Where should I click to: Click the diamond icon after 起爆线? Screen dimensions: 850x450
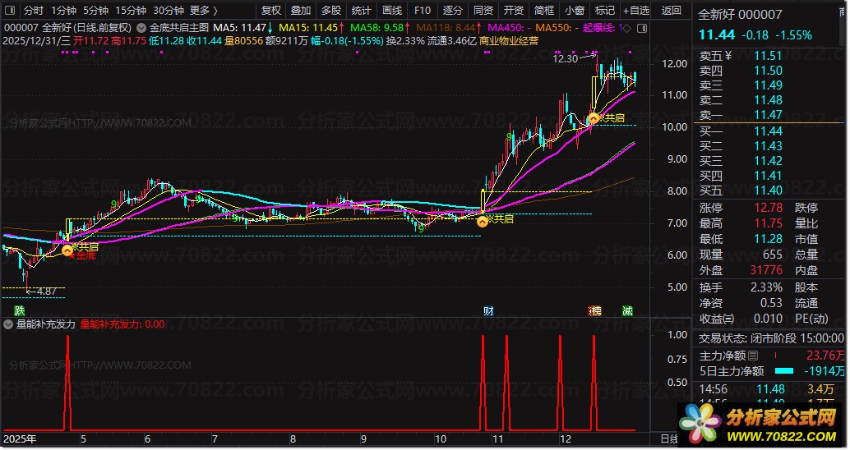tap(626, 28)
